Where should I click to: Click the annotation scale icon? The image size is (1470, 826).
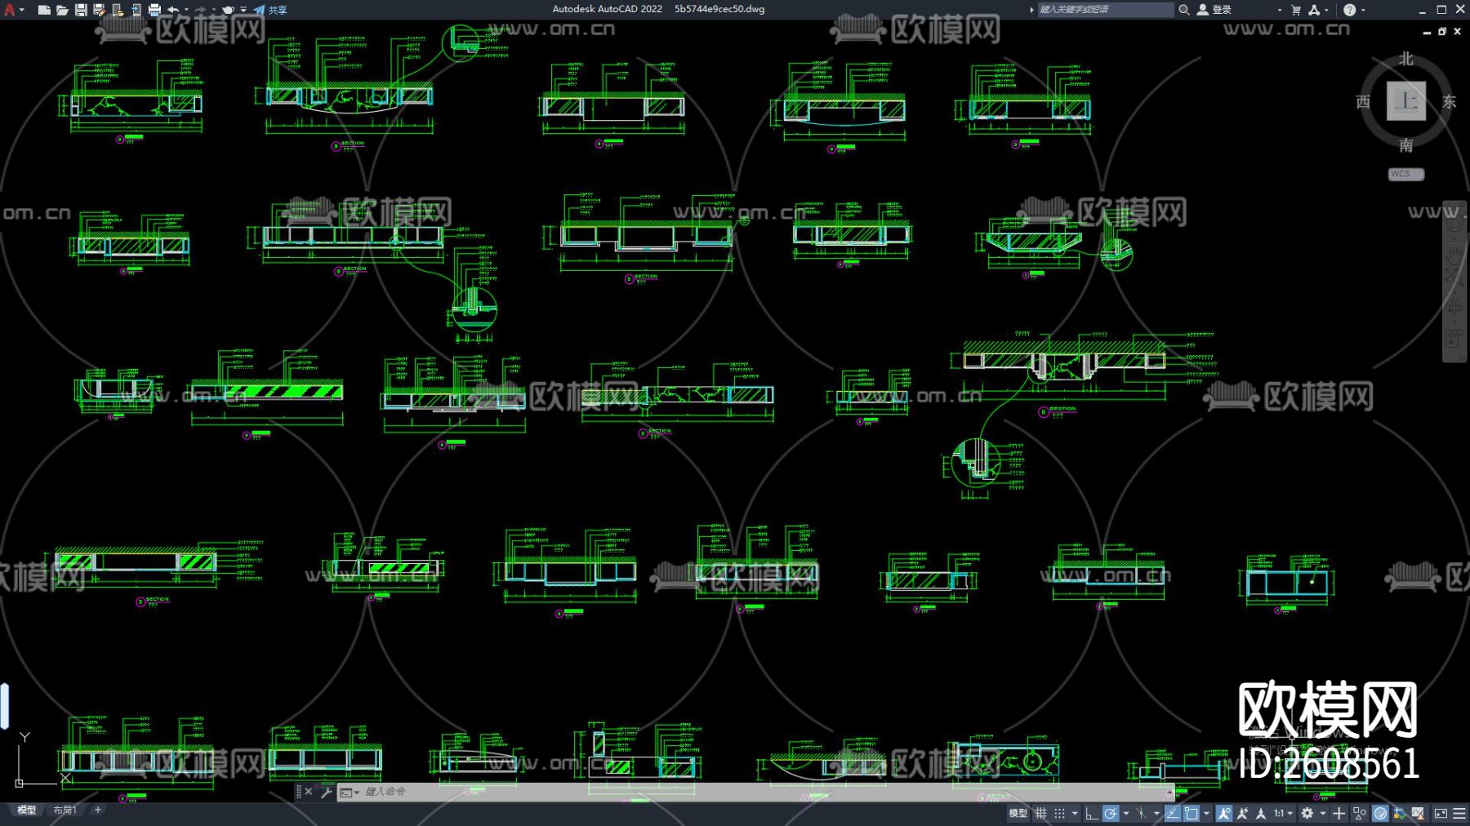coord(1261,814)
